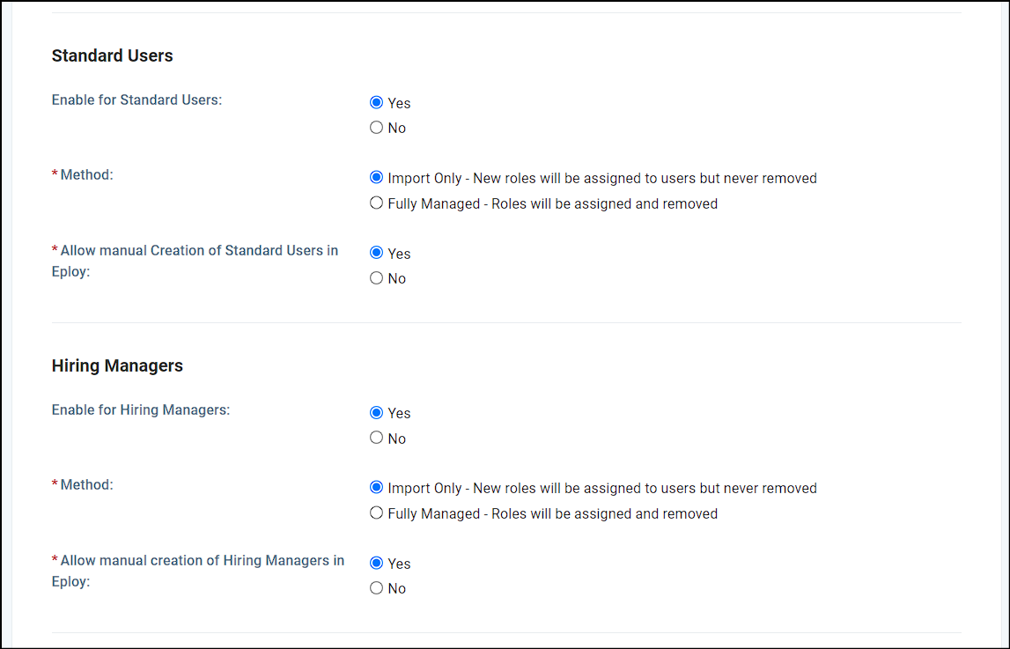Click the Enable for Hiring Managers label
1010x649 pixels.
tap(140, 409)
